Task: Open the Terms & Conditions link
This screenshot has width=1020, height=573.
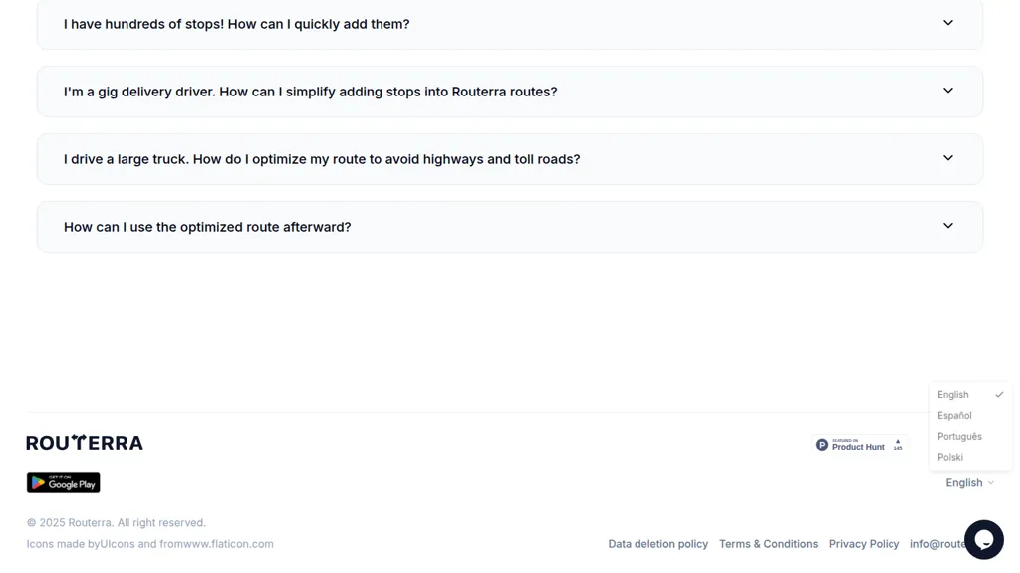Action: click(768, 544)
